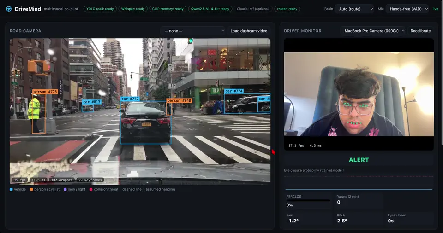This screenshot has height=233, width=443.
Task: Click the Yawns (2 min) value 0
Action: 339,202
